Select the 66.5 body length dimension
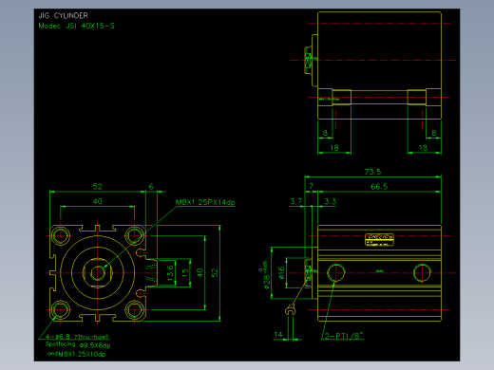This screenshot has height=370, width=494. 379,187
